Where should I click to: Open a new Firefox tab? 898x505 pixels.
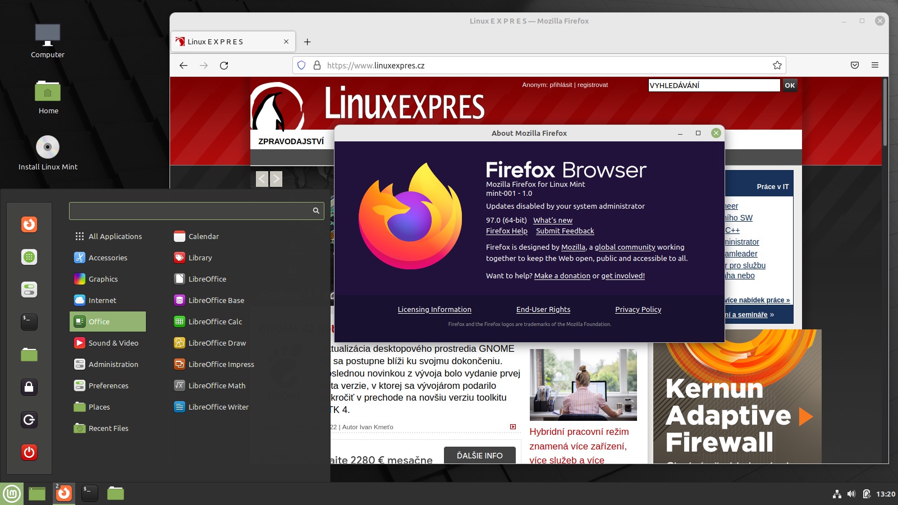pos(307,42)
